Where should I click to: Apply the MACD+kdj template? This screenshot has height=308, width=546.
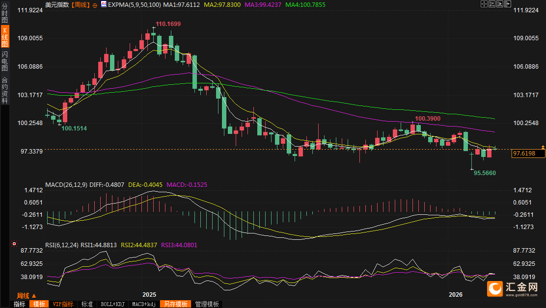click(x=144, y=304)
